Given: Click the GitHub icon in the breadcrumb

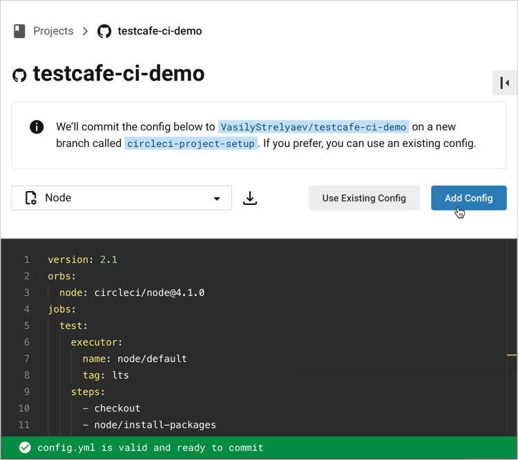Looking at the screenshot, I should (104, 31).
